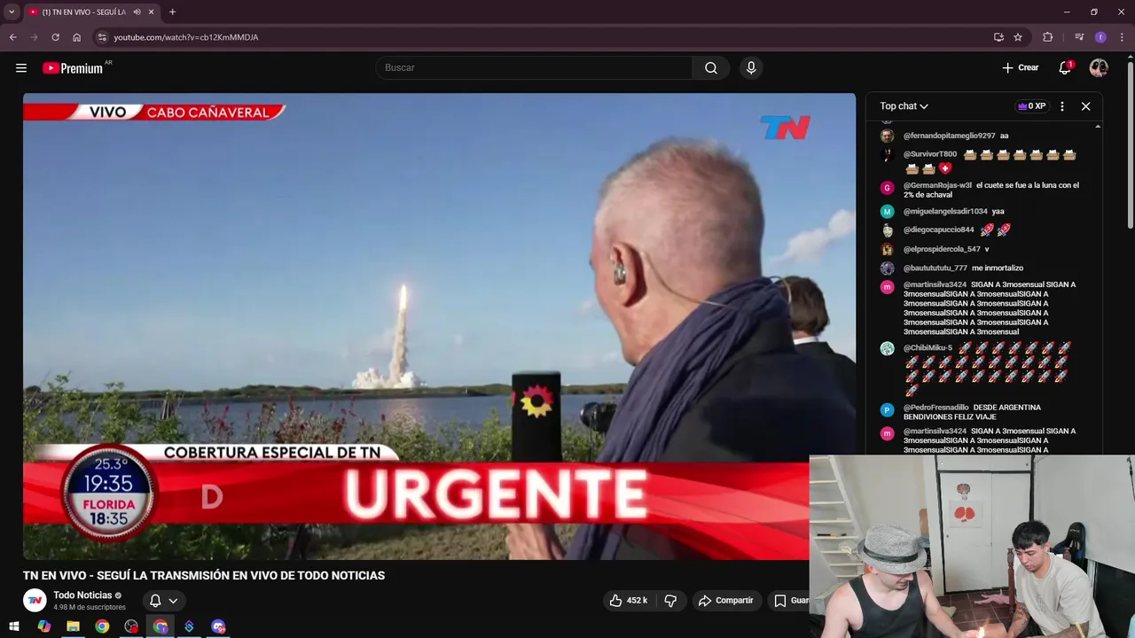Click the video title text
The width and height of the screenshot is (1135, 638).
(204, 576)
